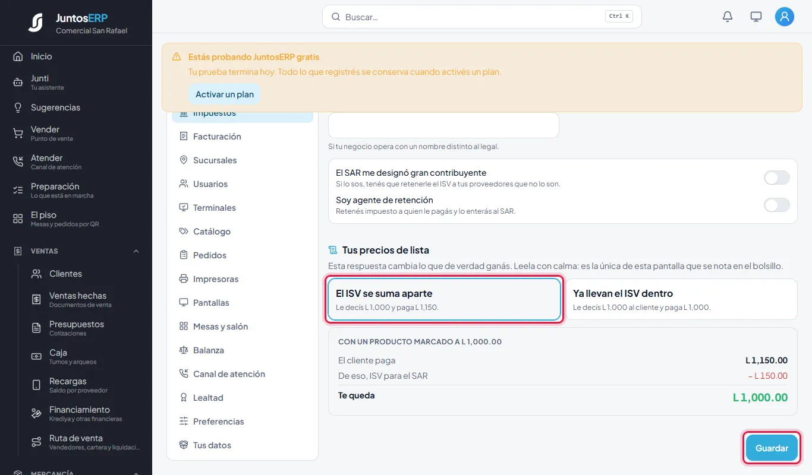Image resolution: width=812 pixels, height=475 pixels.
Task: Click the Ventas hechas receipt icon
Action: (x=36, y=300)
